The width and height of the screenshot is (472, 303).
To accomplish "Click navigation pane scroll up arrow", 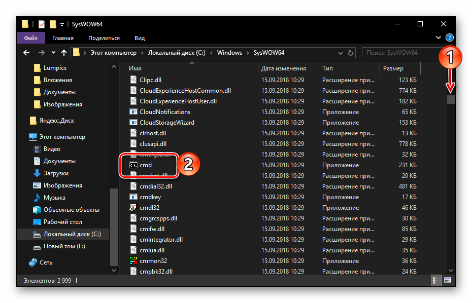I will 114,67.
